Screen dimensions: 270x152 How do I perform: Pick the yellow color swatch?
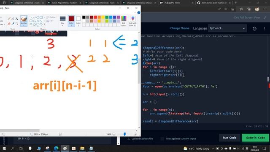coord(103,17)
